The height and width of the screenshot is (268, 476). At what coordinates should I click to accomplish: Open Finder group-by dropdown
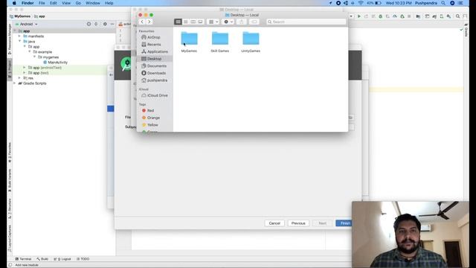point(213,22)
